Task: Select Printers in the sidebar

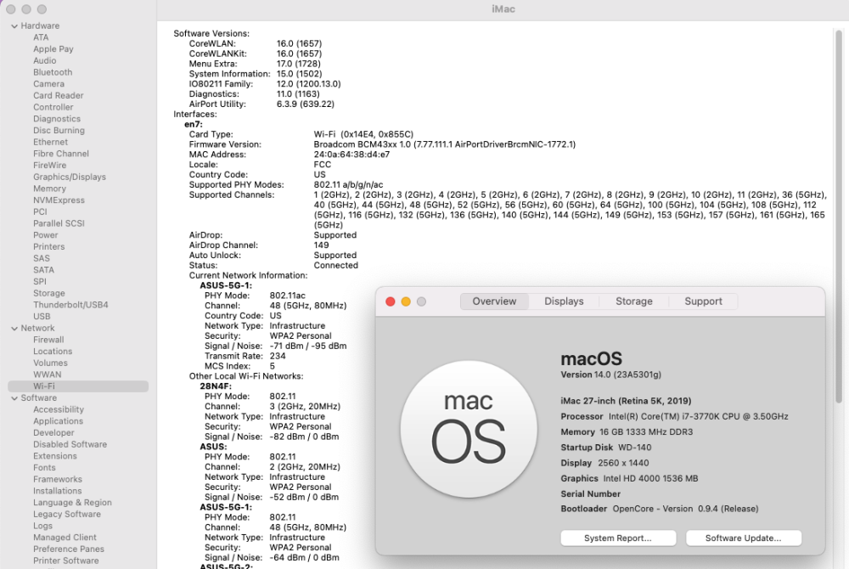Action: (x=48, y=247)
